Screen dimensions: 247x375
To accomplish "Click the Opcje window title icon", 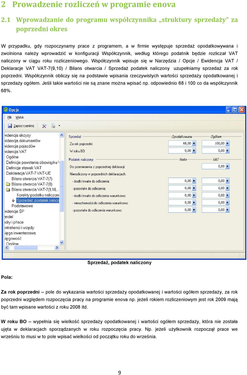I will (x=6, y=110).
